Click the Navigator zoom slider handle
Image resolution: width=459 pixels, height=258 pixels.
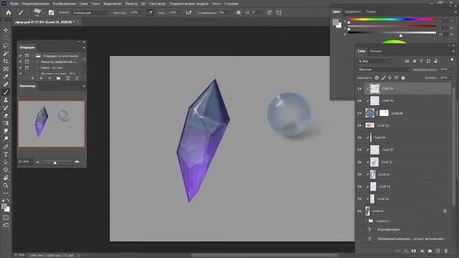point(55,163)
